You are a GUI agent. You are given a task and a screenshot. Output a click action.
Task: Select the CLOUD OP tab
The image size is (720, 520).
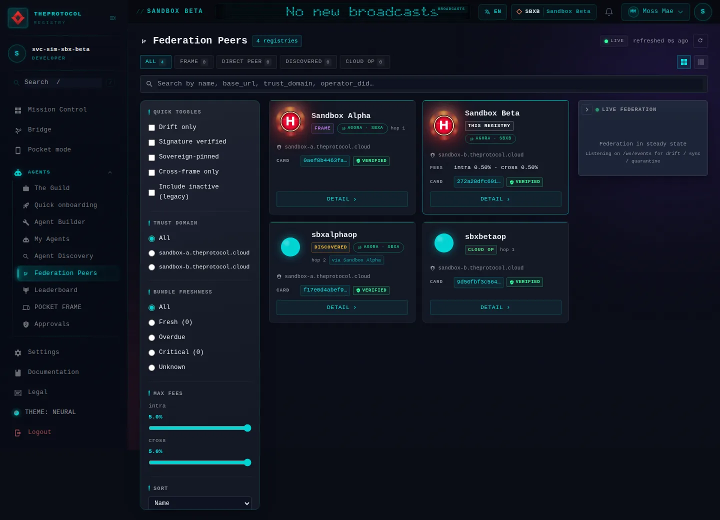pos(365,61)
